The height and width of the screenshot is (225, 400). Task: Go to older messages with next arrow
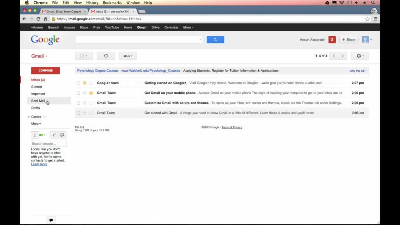pos(342,56)
